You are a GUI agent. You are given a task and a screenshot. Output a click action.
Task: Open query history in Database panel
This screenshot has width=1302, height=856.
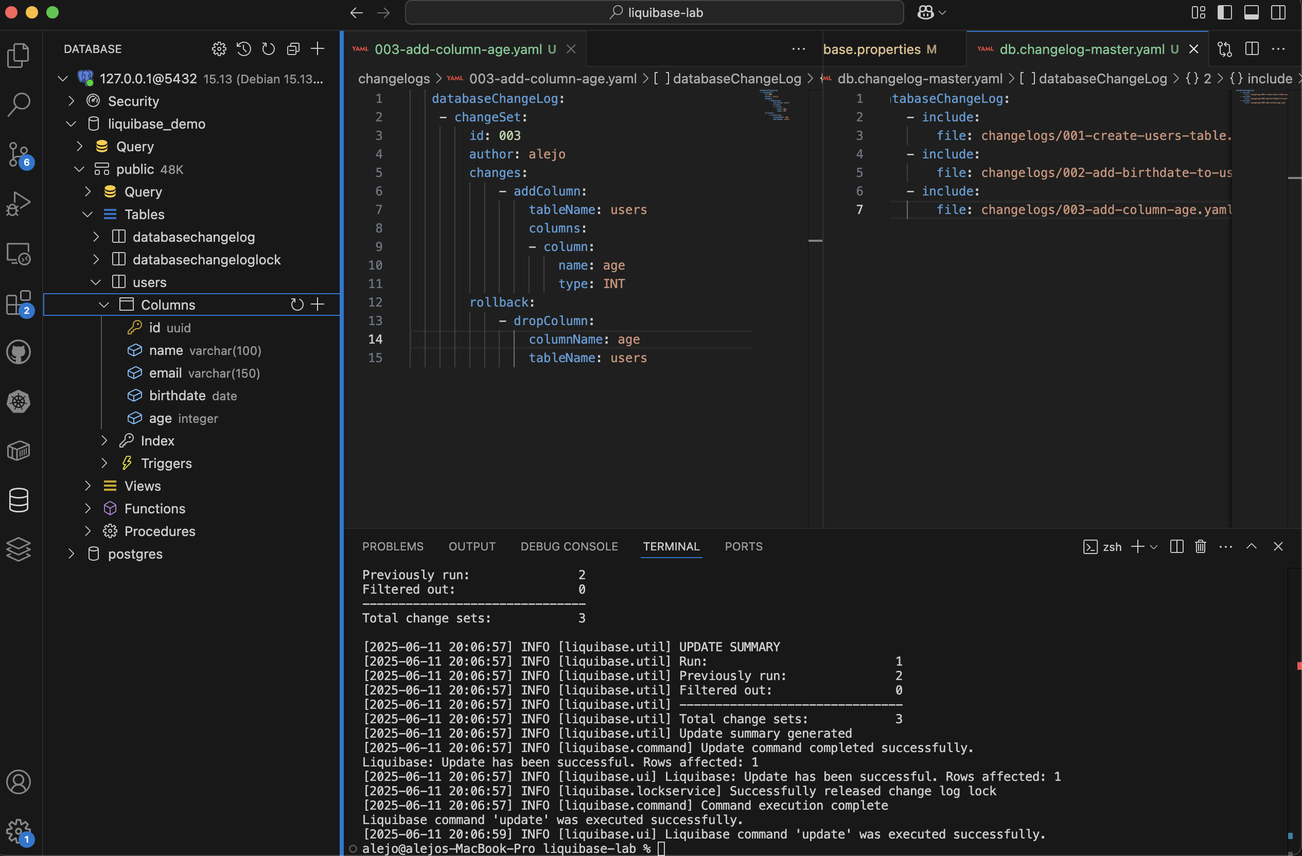243,49
